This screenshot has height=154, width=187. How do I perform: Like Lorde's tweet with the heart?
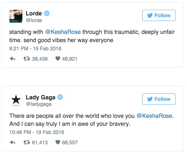(x=58, y=59)
